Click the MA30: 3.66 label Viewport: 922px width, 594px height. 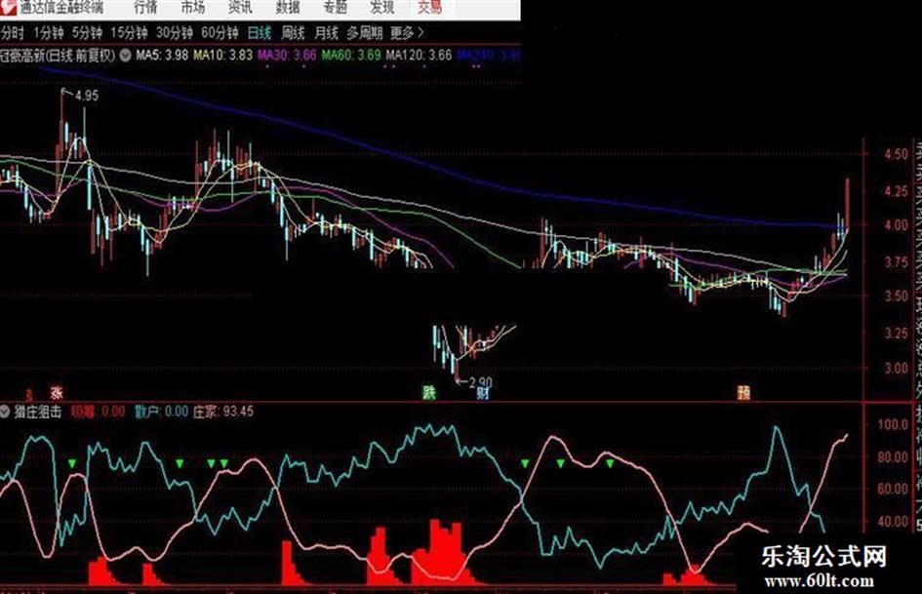[287, 56]
